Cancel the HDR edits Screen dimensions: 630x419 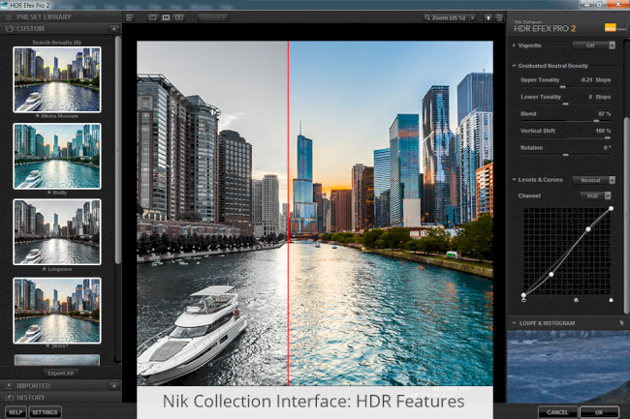[x=557, y=412]
